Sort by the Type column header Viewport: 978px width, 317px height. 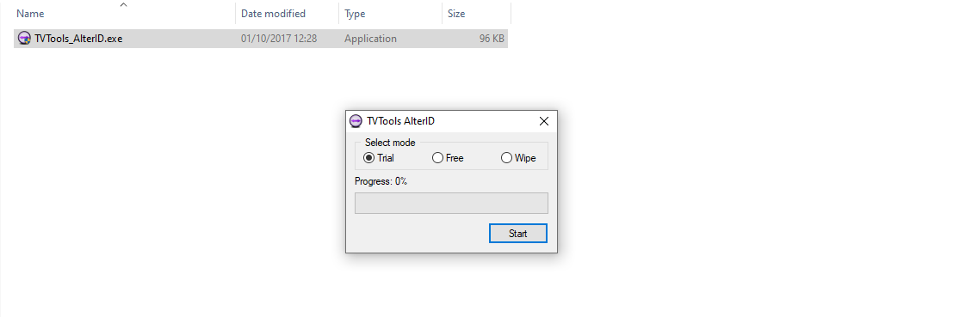[355, 14]
